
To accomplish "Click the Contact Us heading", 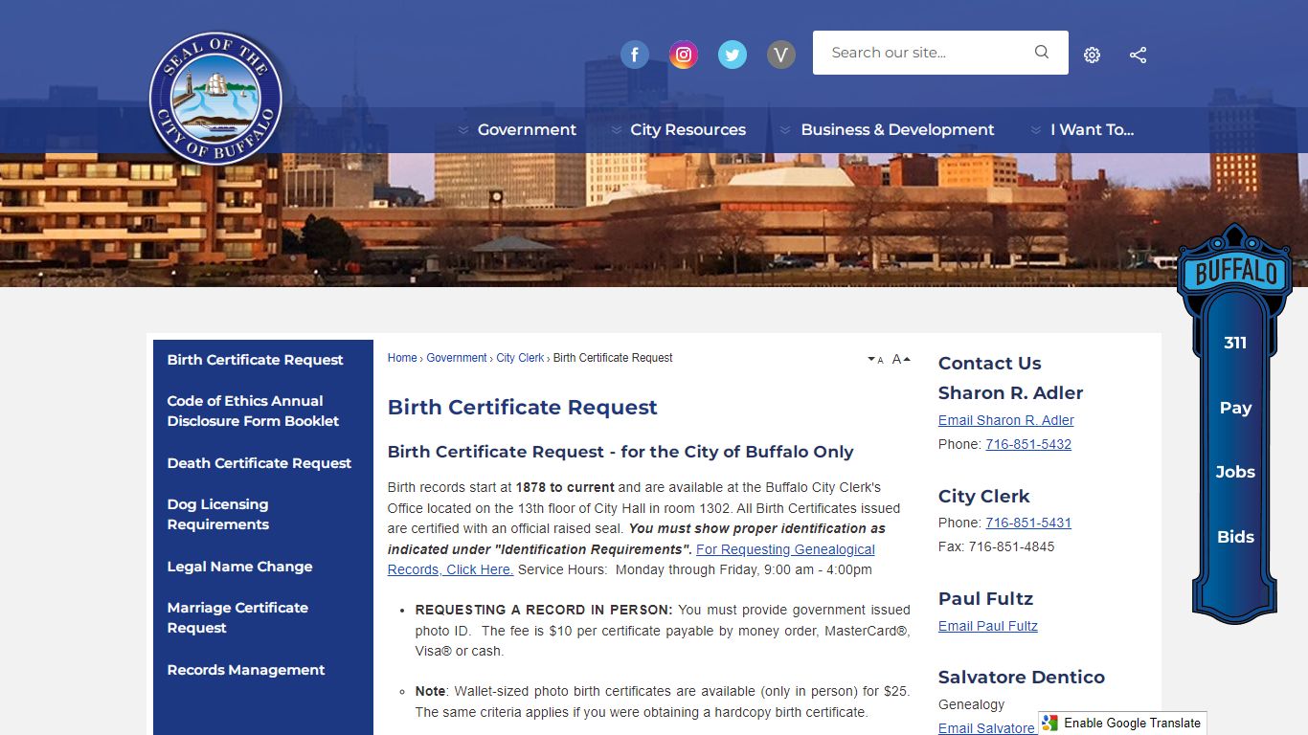I will click(x=989, y=363).
